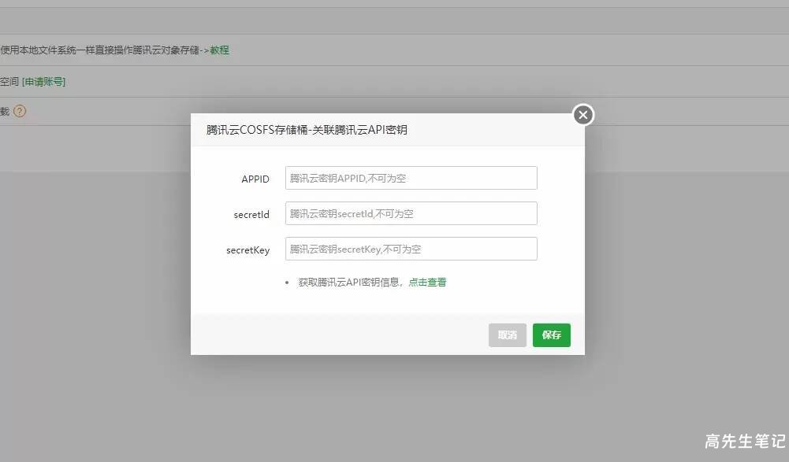Click into the secretKey input box
Screen dimensions: 789x462
[411, 249]
